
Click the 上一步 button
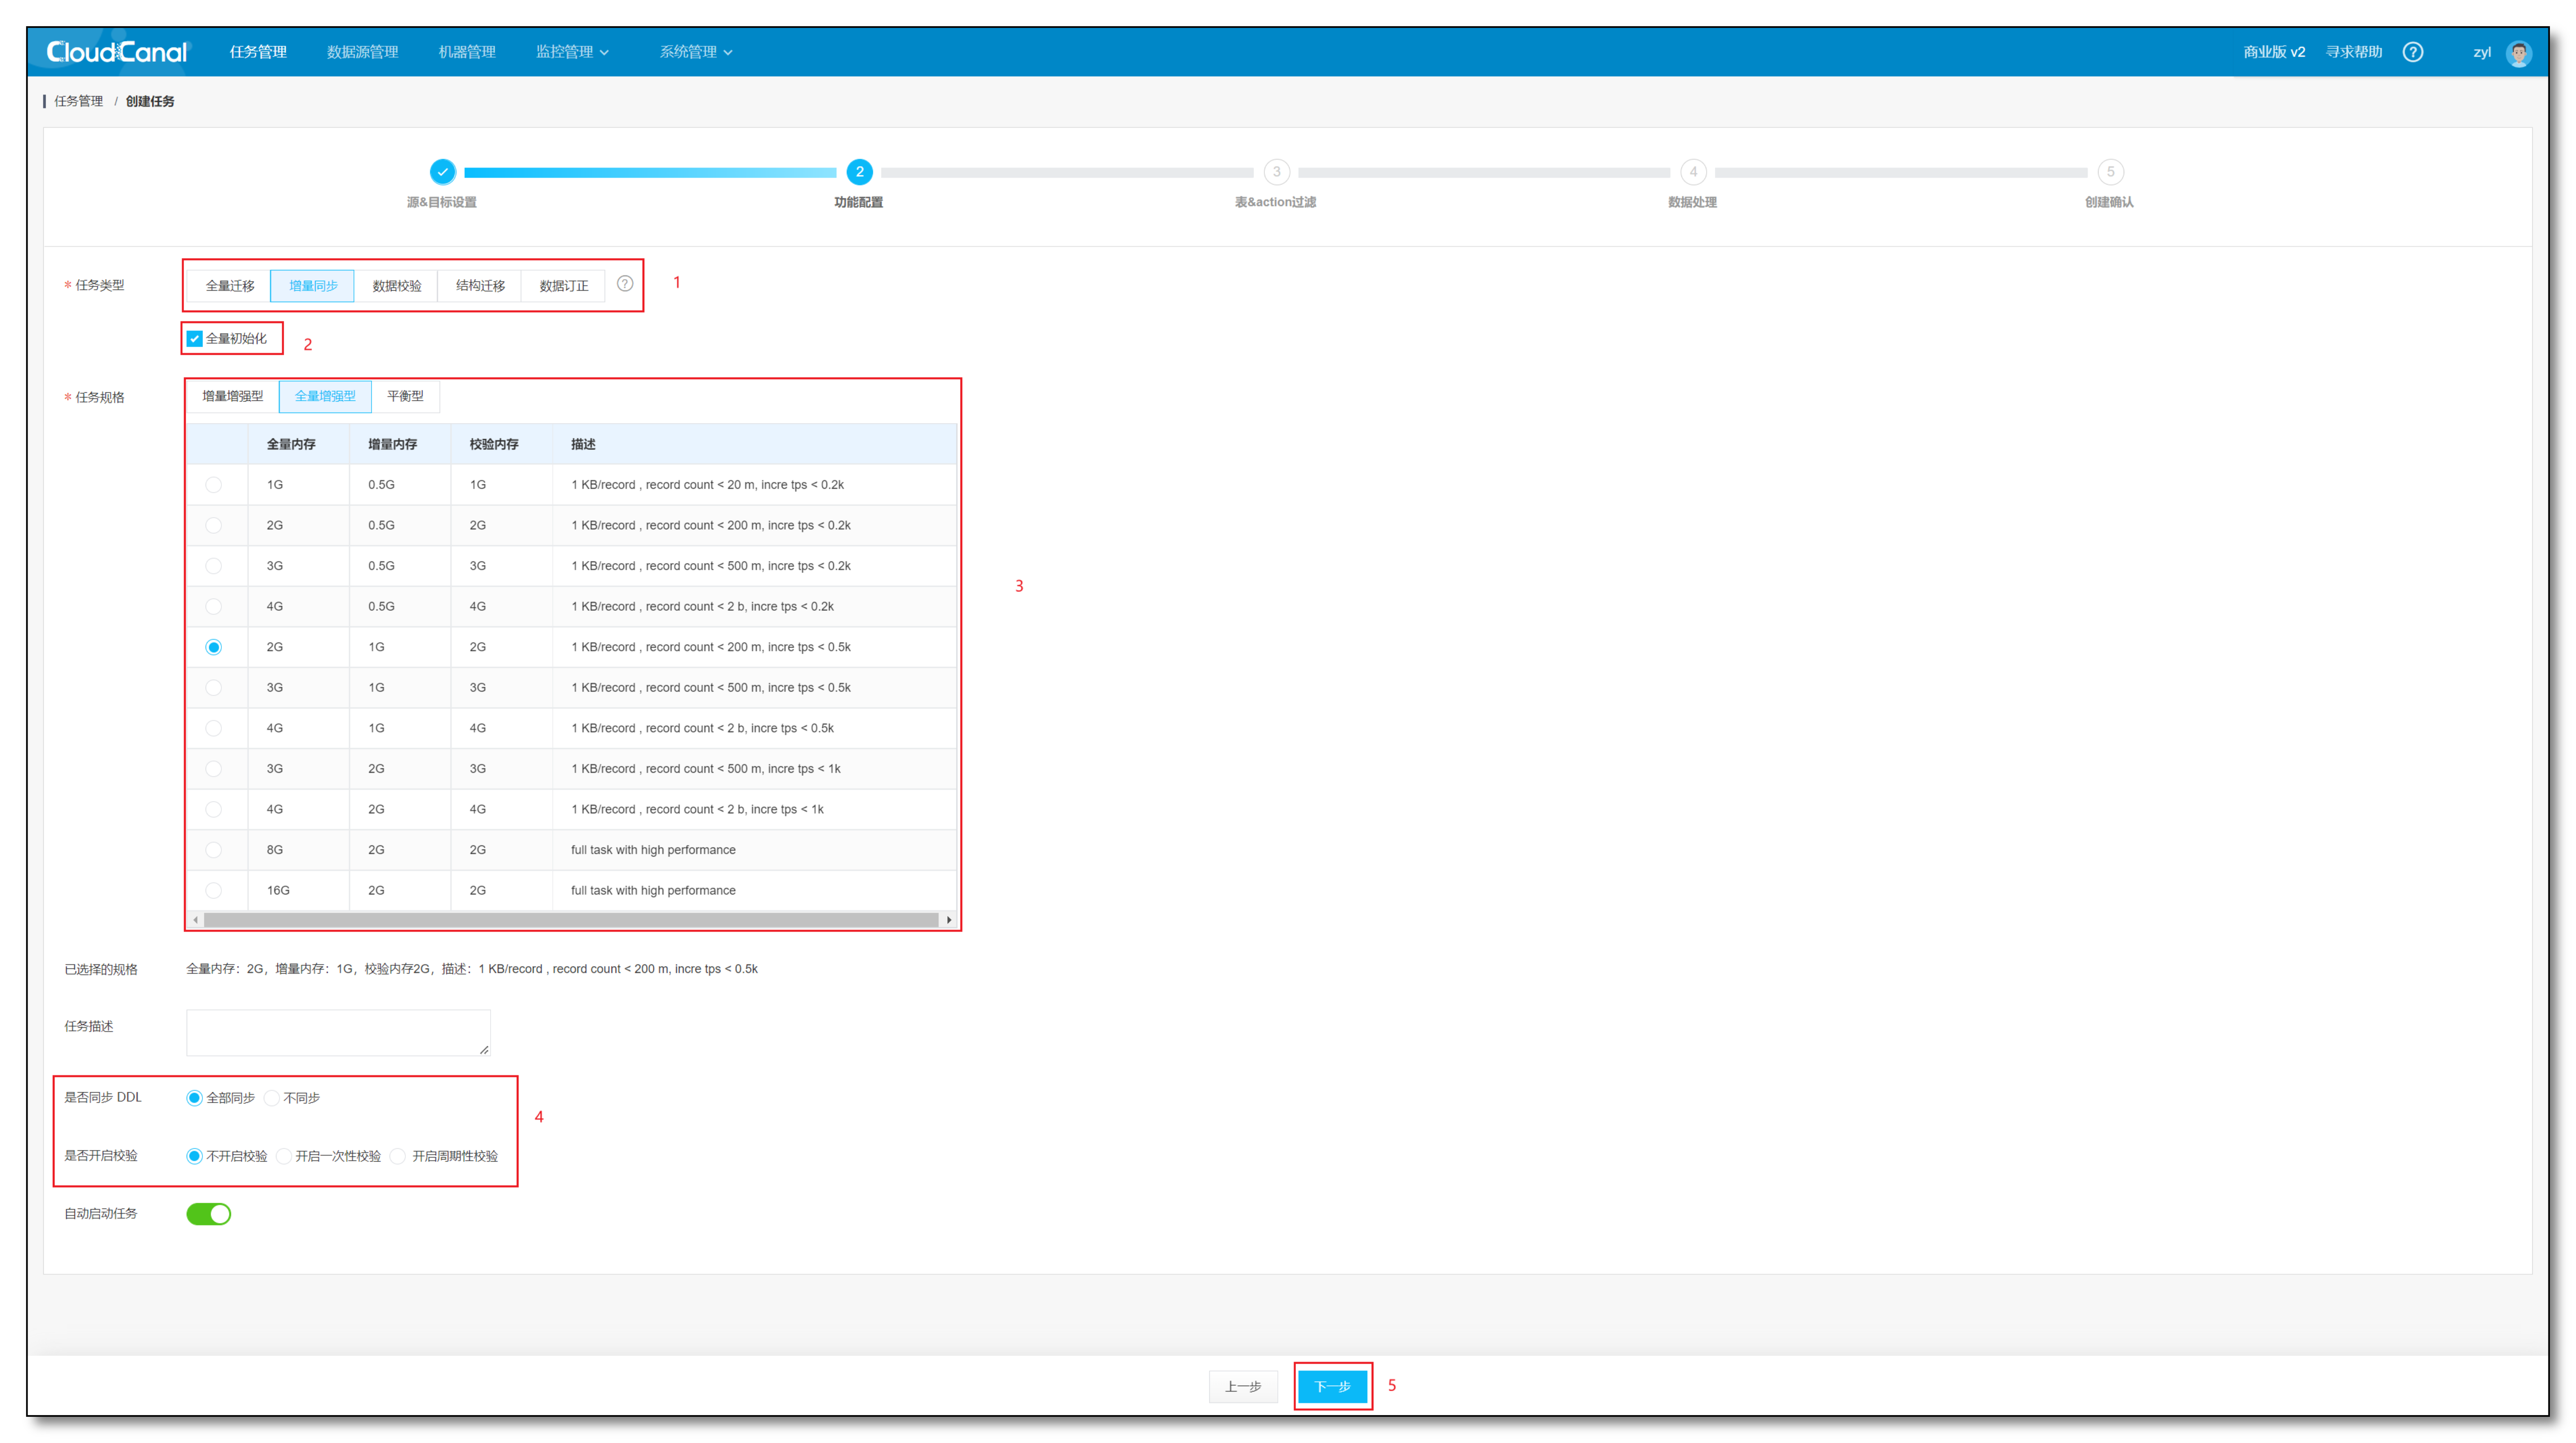click(x=1243, y=1386)
